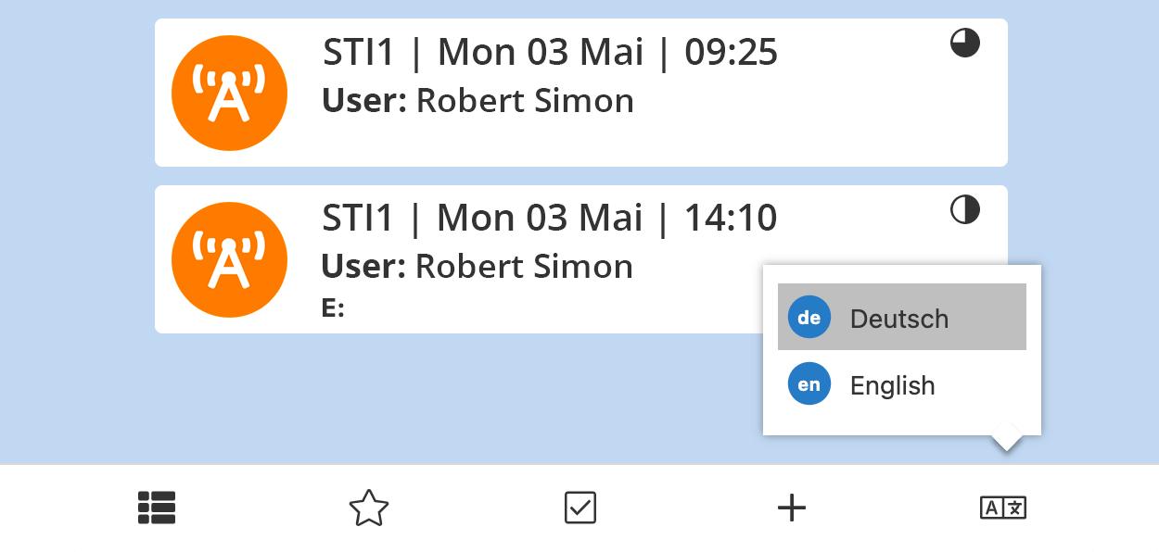Select Deutsch in the language menu

pos(902,317)
